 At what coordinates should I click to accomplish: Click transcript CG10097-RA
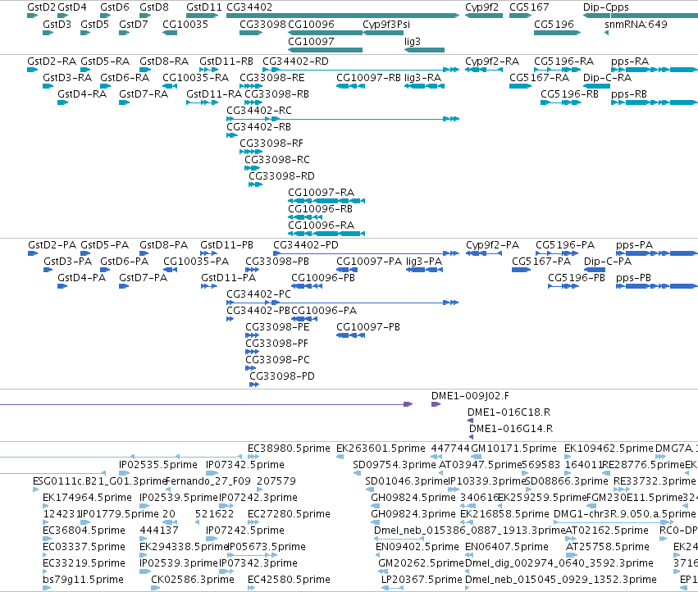coord(321,193)
